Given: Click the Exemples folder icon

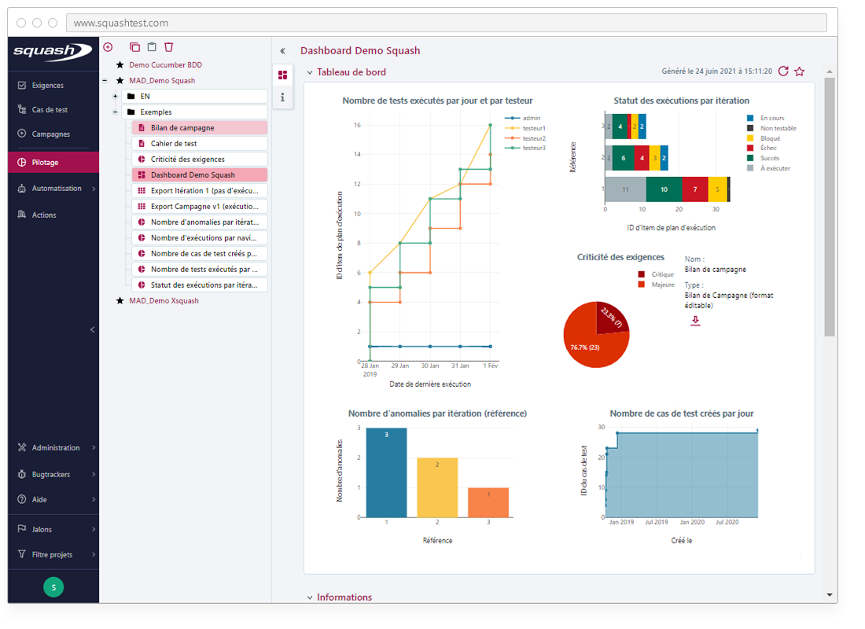Looking at the screenshot, I should 131,112.
